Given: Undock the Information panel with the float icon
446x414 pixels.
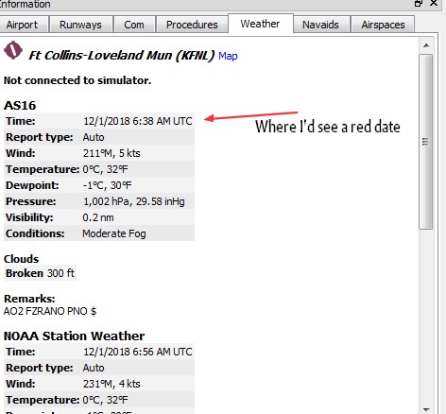Looking at the screenshot, I should coord(419,4).
